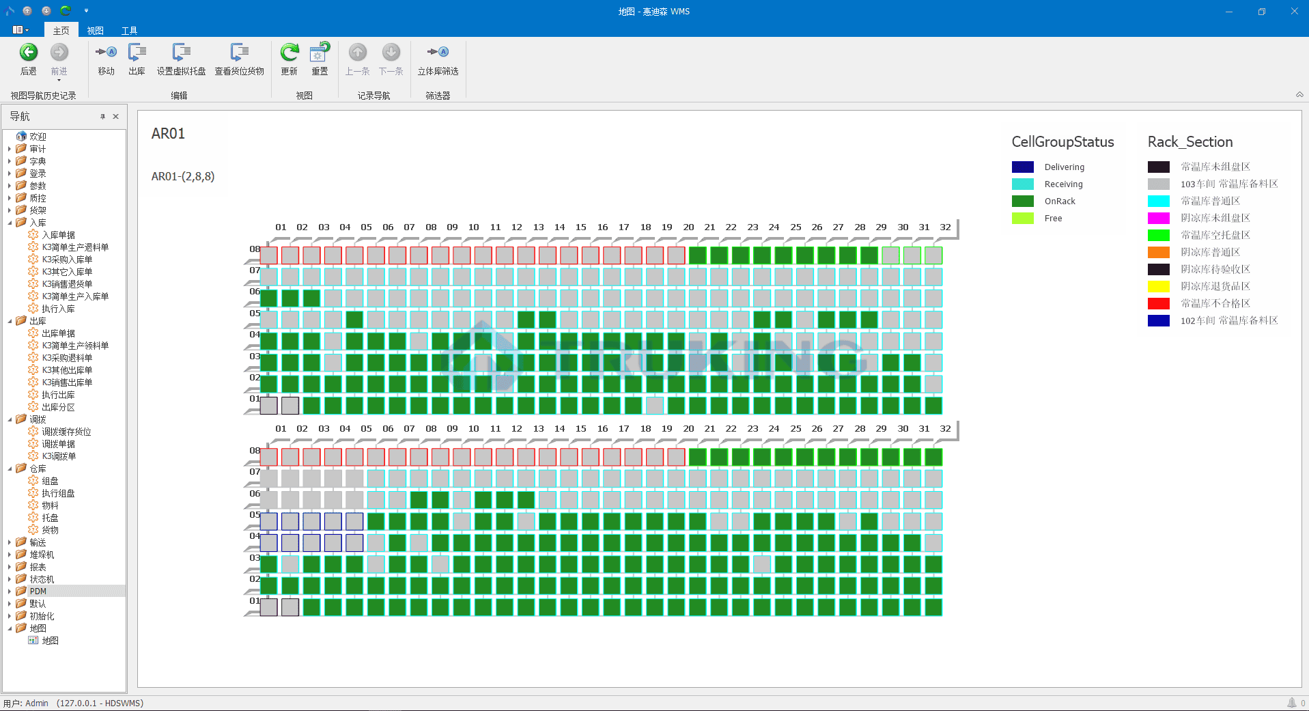Open the 工具 ribbon tab

129,31
